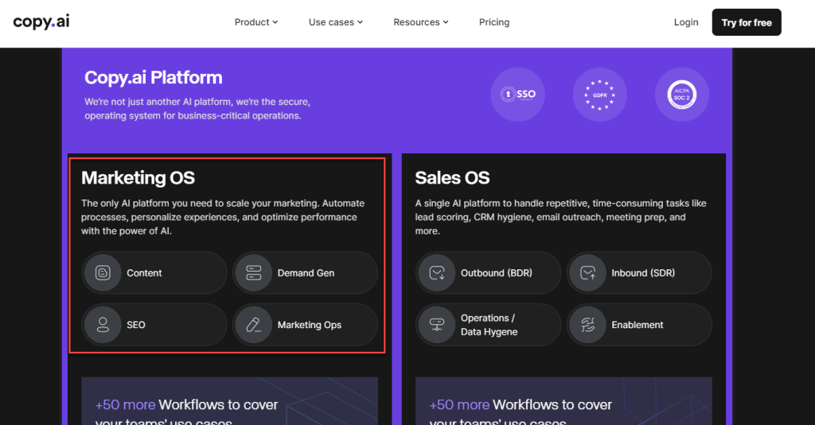Image resolution: width=815 pixels, height=425 pixels.
Task: Click the +50 more Workflows banner under Sales OS
Action: click(x=563, y=401)
